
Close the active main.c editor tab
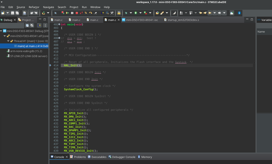119,20
